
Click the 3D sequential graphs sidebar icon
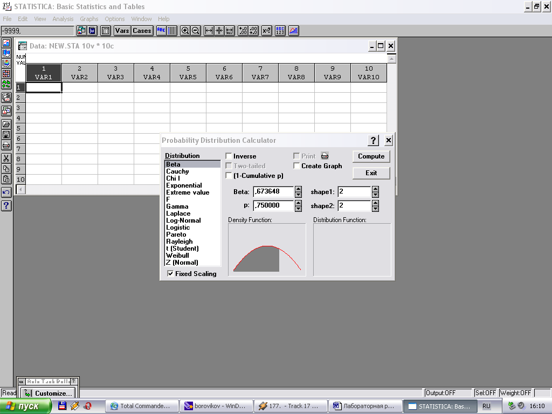(x=6, y=53)
